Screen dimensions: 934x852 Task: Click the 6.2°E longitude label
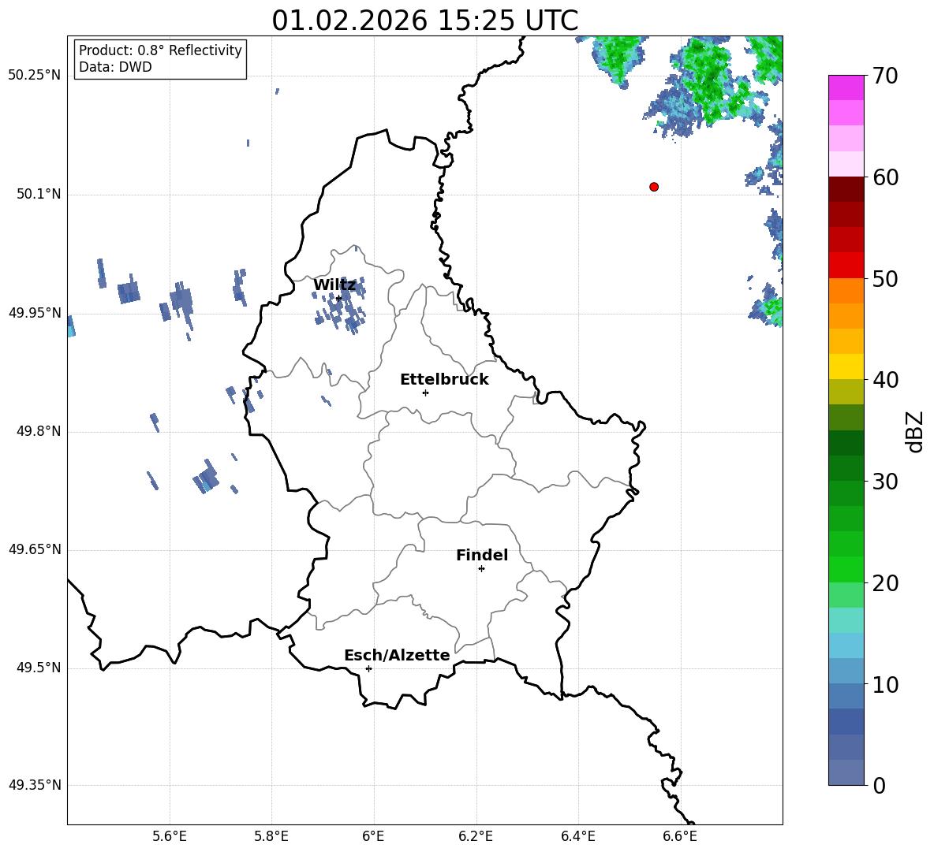click(476, 836)
